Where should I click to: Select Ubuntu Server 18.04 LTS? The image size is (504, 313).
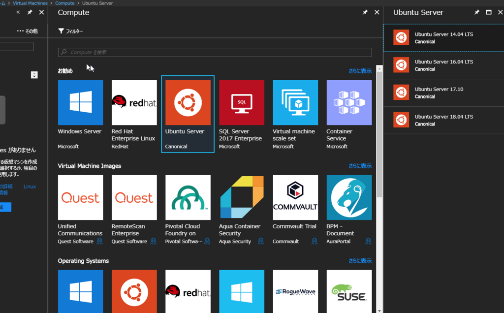pyautogui.click(x=444, y=120)
